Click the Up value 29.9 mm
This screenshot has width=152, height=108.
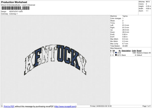coord(126,30)
